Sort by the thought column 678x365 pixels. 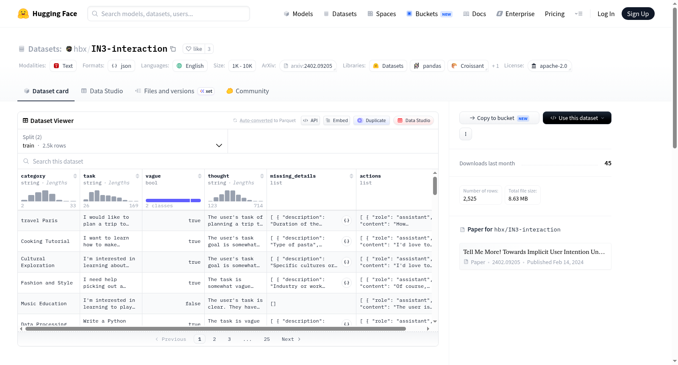tap(262, 176)
